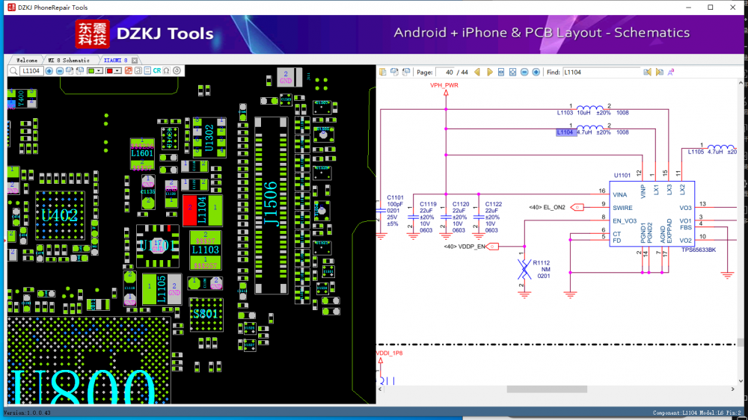Click the J1506 connector on PCB layout
This screenshot has height=420, width=748.
pyautogui.click(x=271, y=203)
